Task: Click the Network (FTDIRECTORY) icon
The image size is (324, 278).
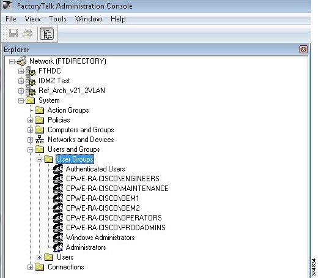Action: point(21,61)
